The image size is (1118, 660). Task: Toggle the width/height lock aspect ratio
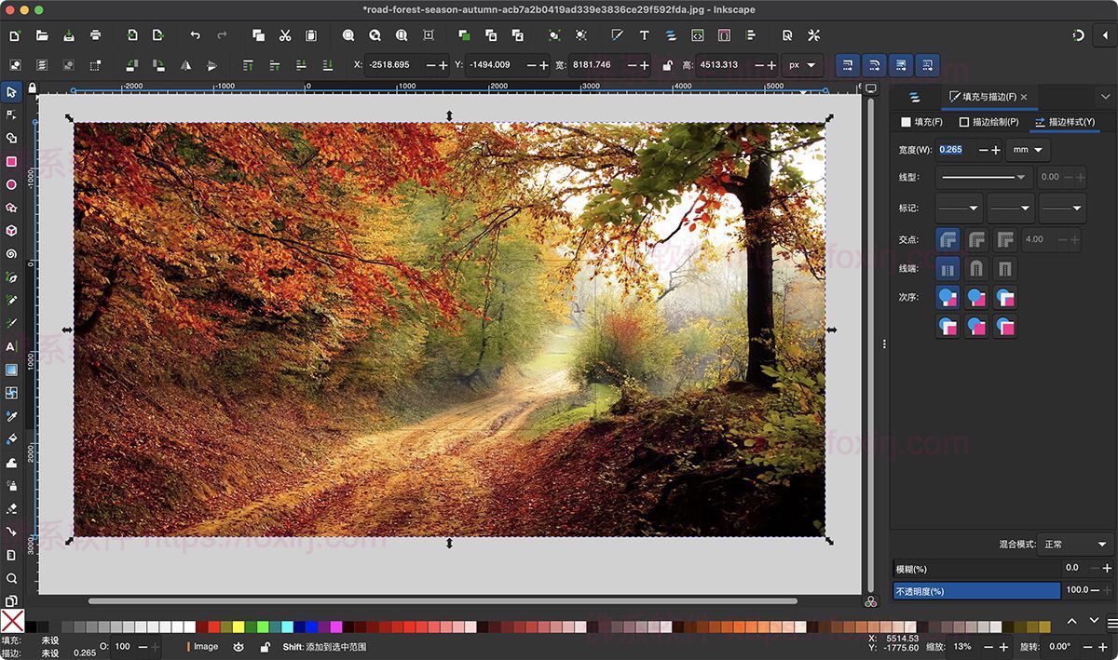tap(668, 65)
